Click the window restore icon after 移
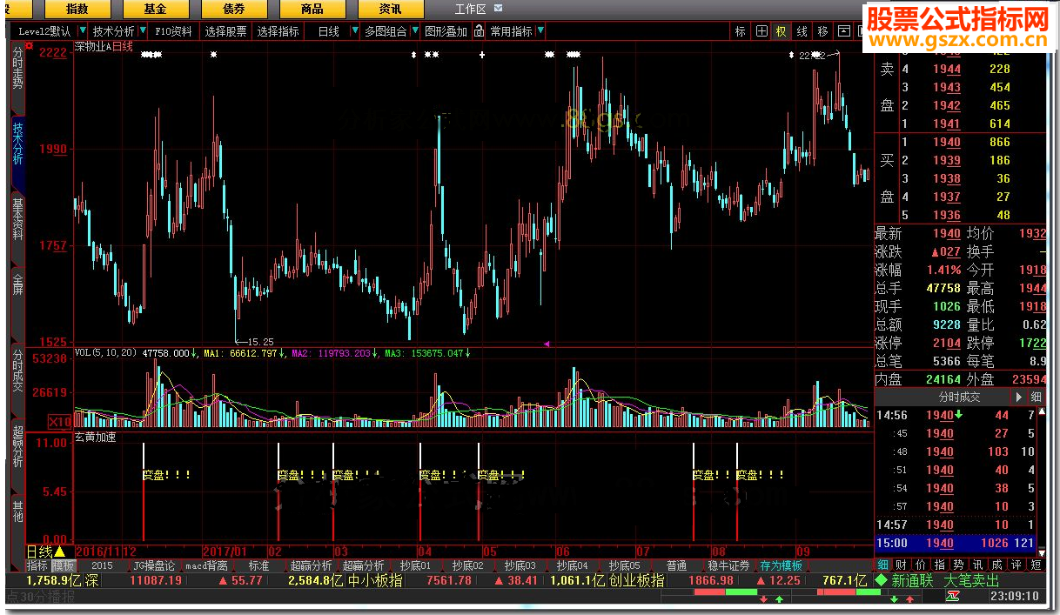 coord(843,31)
